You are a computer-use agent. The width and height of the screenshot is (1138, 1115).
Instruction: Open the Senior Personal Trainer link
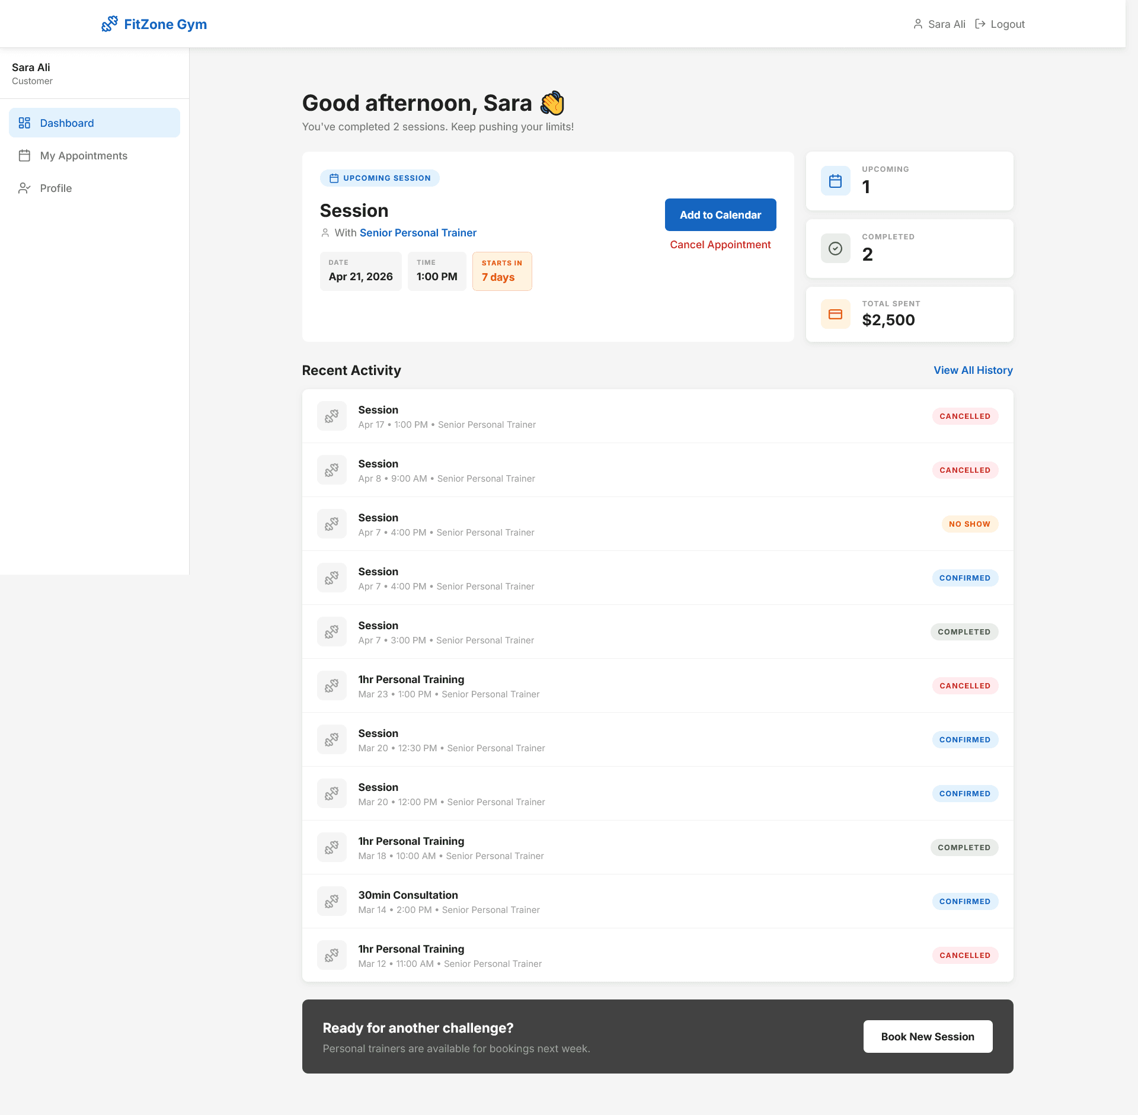(x=418, y=233)
